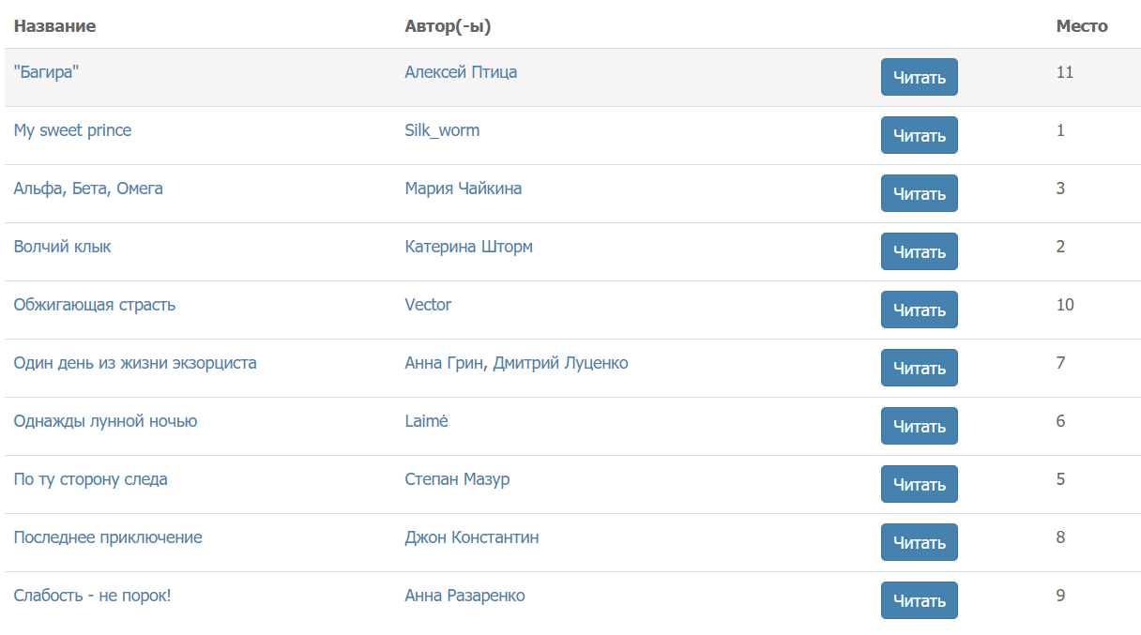Screen dimensions: 1141x635
Task: Click Читать button for "Багира"
Action: [x=919, y=77]
